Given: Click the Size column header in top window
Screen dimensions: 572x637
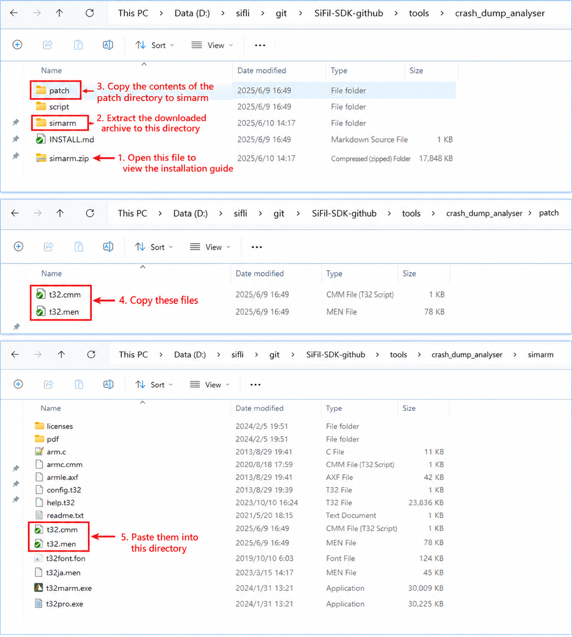Looking at the screenshot, I should (x=416, y=70).
